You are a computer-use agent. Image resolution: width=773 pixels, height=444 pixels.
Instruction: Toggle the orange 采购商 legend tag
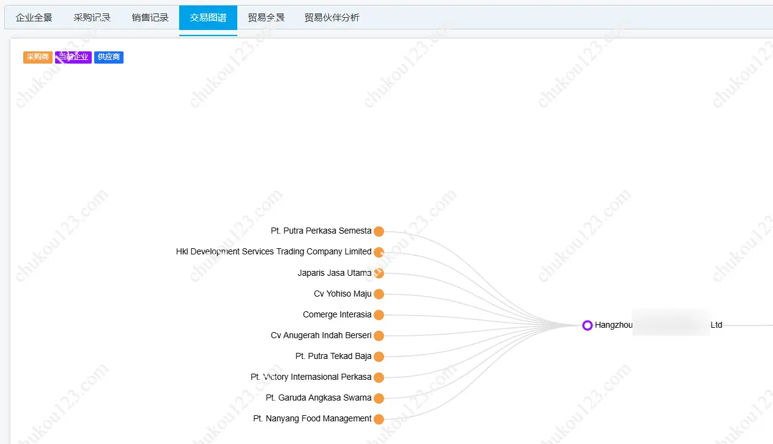(38, 57)
